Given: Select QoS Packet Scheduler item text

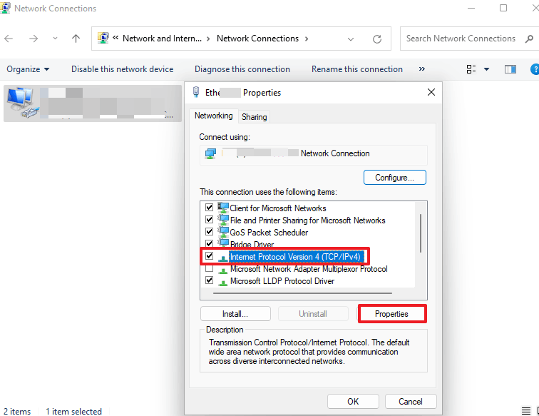Looking at the screenshot, I should 269,233.
